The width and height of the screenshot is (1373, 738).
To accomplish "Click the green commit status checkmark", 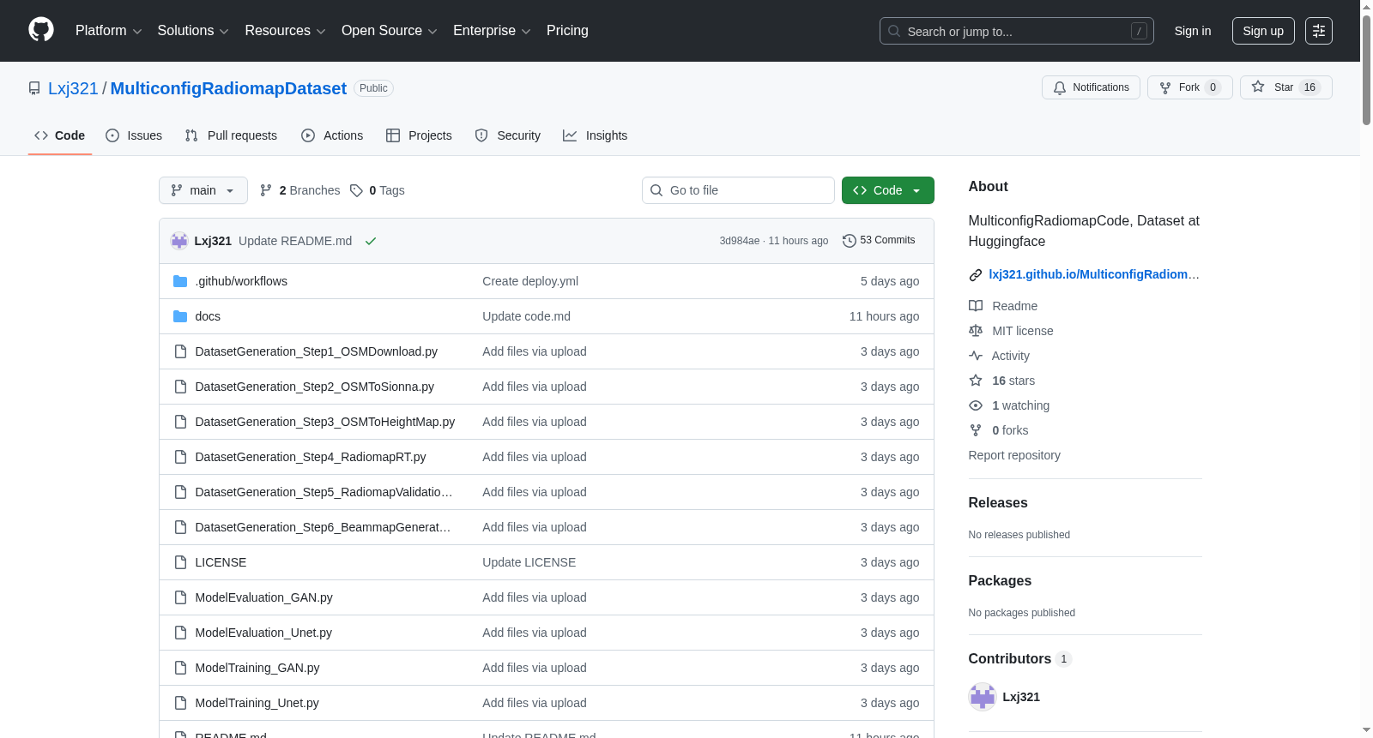I will (371, 241).
